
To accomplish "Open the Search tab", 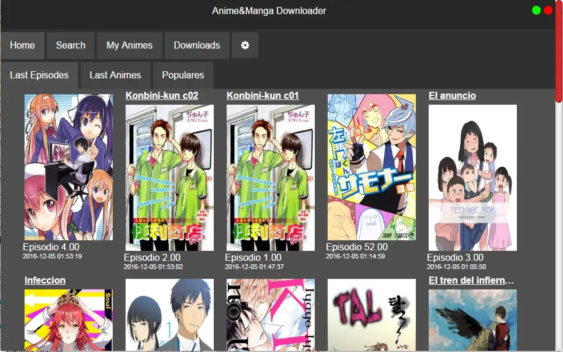I will tap(71, 45).
